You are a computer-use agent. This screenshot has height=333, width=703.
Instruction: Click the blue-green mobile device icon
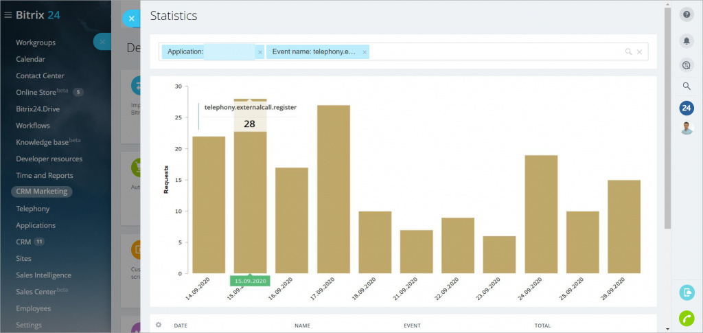click(x=687, y=292)
